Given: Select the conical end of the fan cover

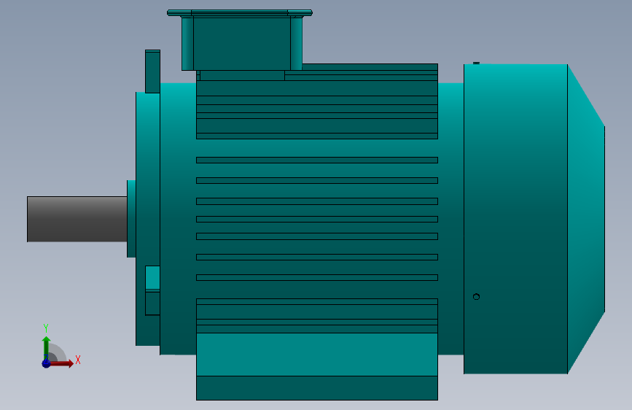Looking at the screenshot, I should (586, 219).
